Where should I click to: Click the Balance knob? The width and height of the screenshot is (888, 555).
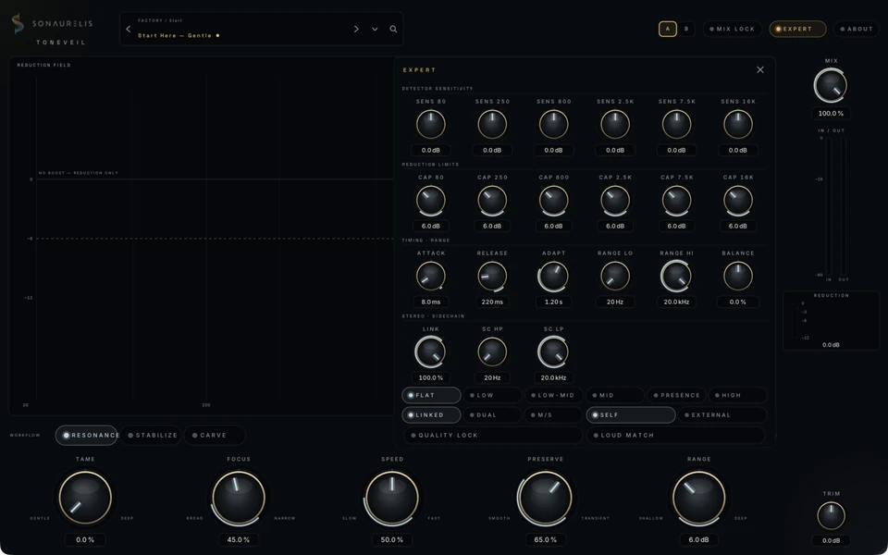point(738,276)
